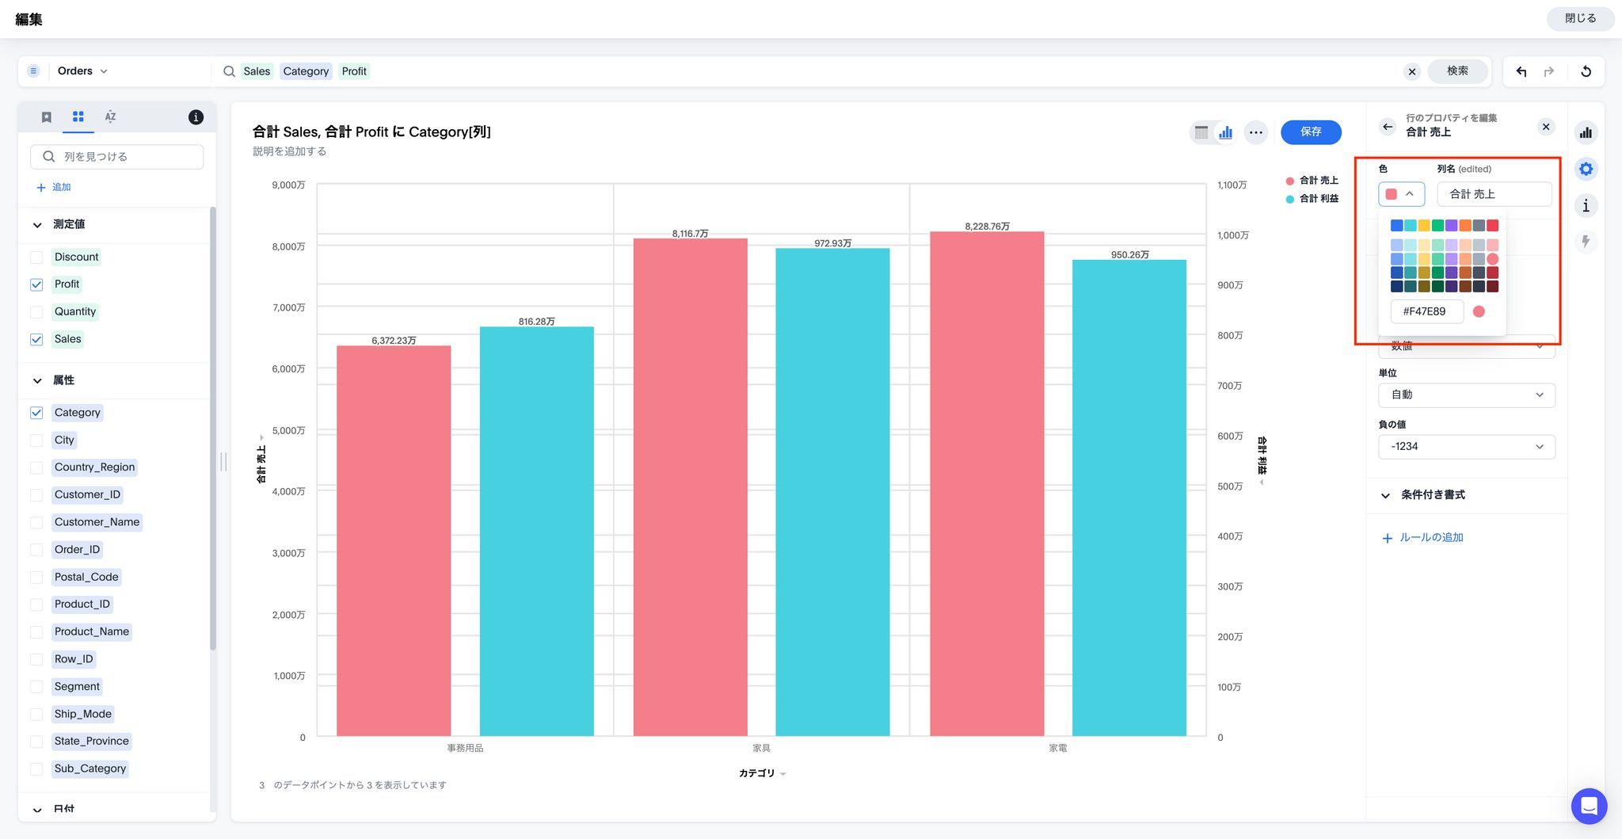The height and width of the screenshot is (839, 1622).
Task: Collapse the 属性 section
Action: (x=37, y=381)
